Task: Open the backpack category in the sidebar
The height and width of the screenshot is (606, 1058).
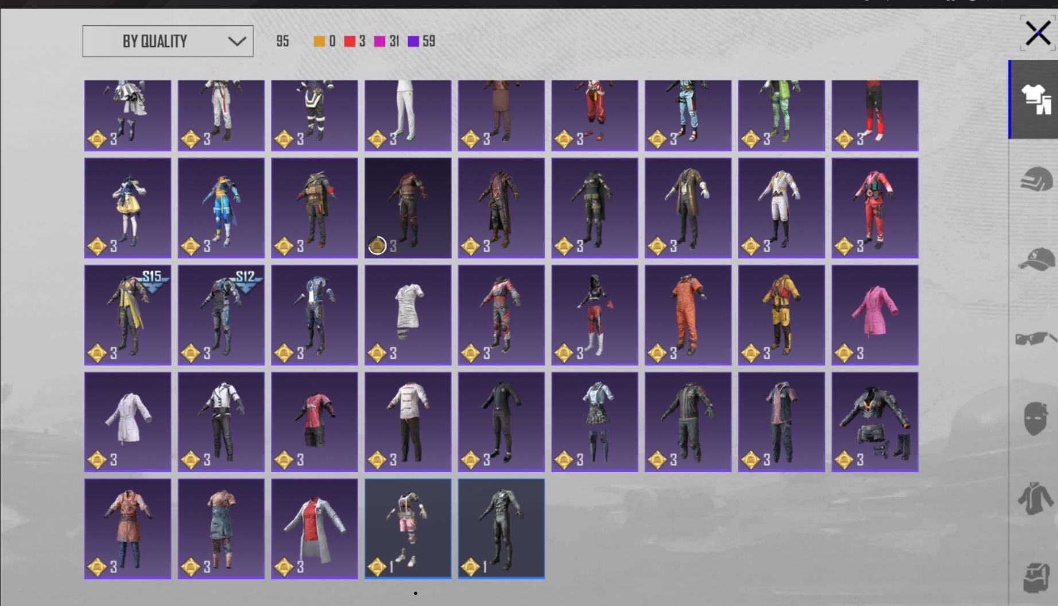Action: click(1036, 577)
